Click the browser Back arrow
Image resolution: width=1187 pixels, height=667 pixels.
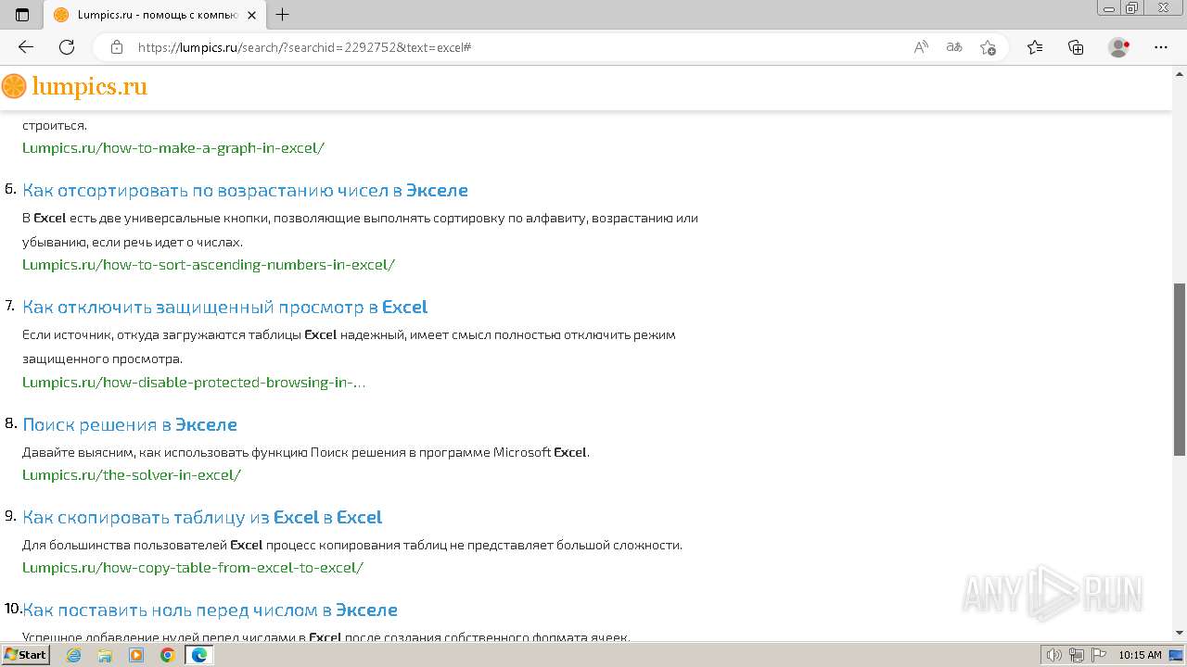(26, 47)
